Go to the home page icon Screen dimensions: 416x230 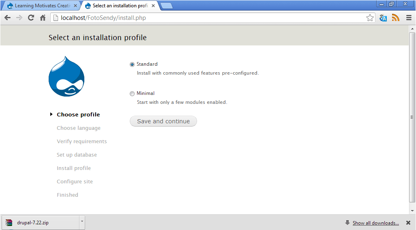[x=43, y=18]
